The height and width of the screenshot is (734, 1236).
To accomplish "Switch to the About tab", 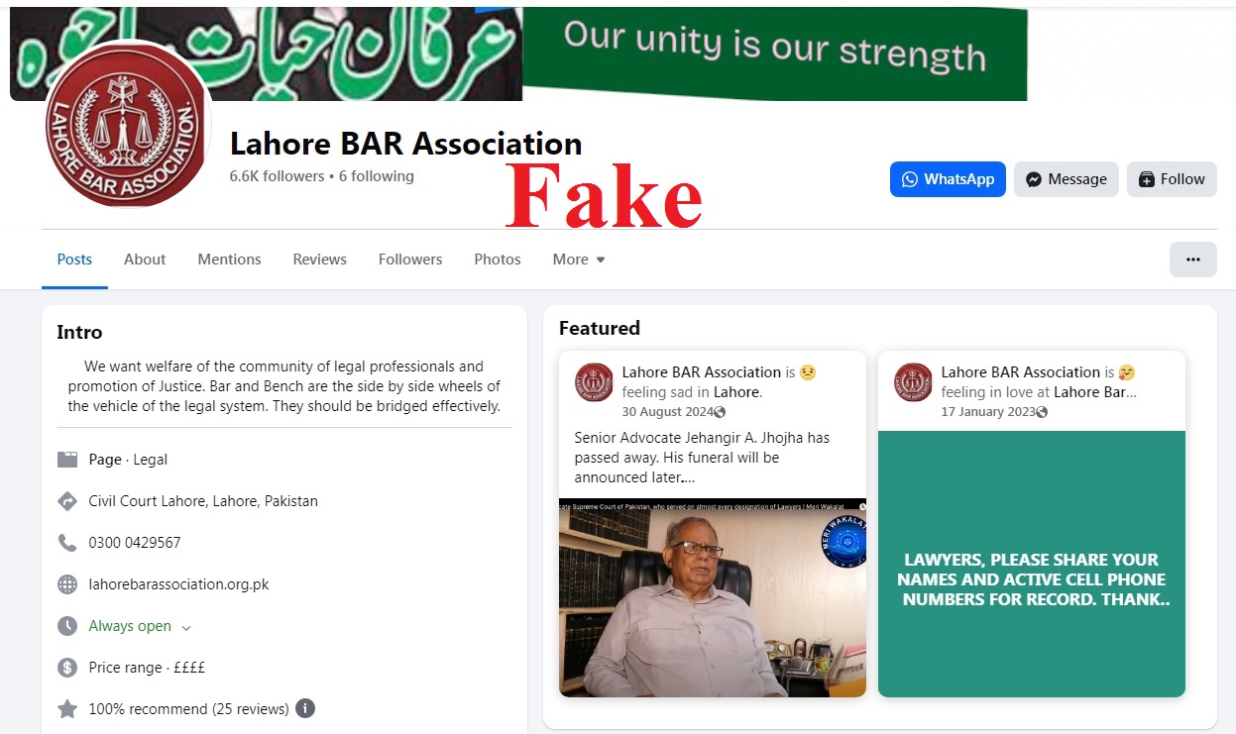I will click(145, 260).
